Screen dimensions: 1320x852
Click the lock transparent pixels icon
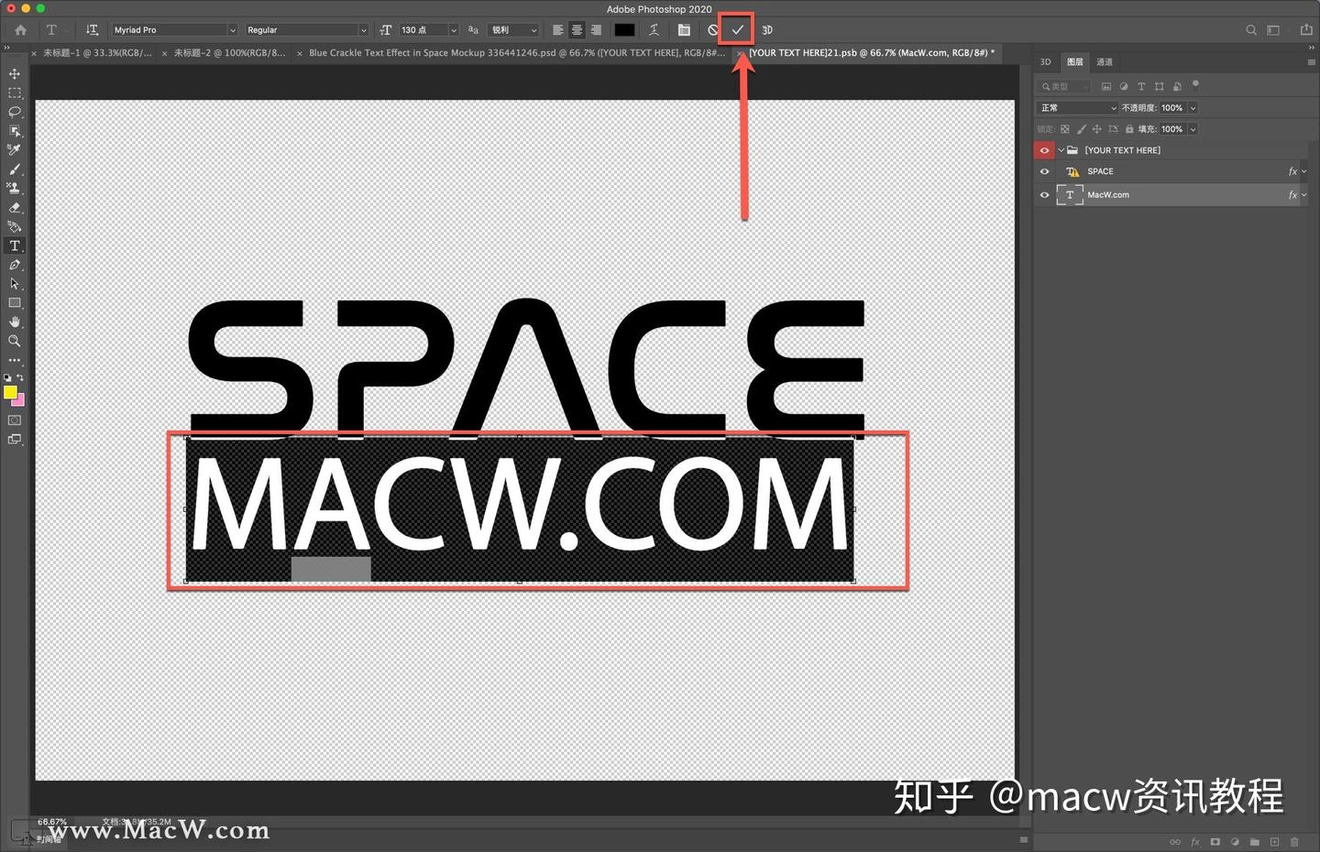point(1064,128)
